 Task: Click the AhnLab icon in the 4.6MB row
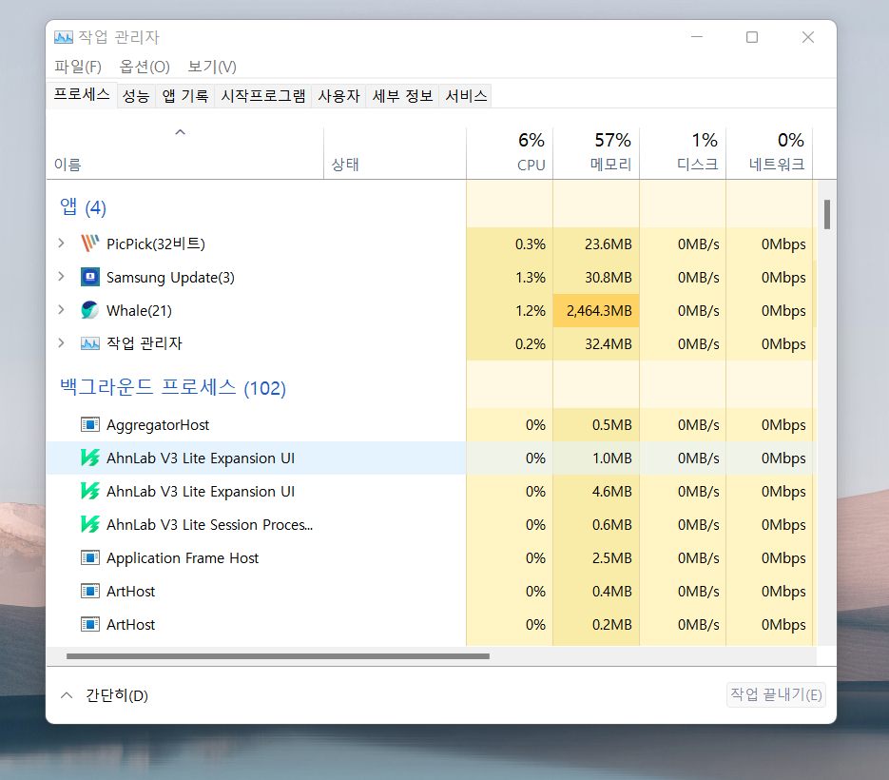[x=90, y=491]
